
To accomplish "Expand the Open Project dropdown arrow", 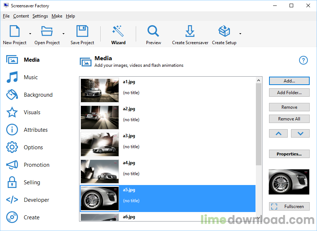I will pyautogui.click(x=63, y=34).
